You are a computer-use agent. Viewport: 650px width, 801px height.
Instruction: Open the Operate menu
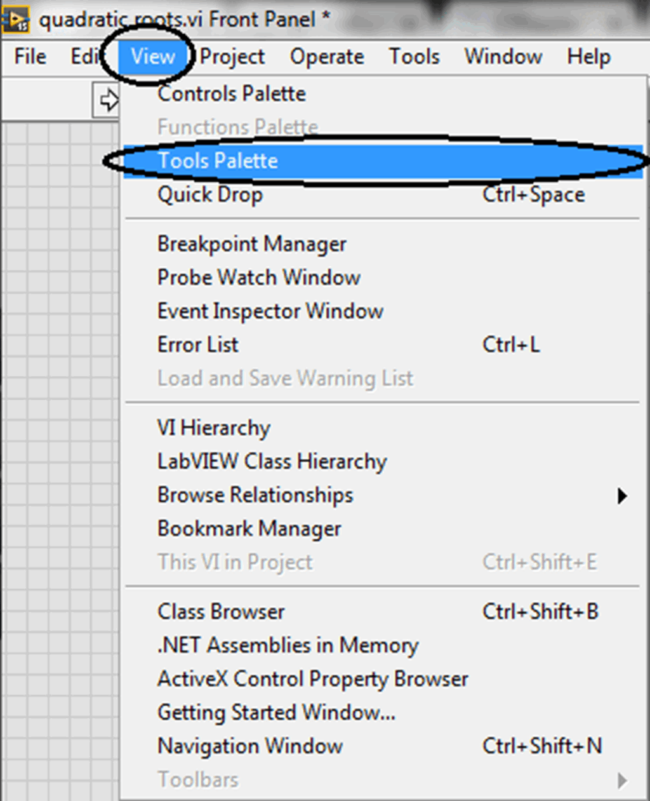pos(327,57)
